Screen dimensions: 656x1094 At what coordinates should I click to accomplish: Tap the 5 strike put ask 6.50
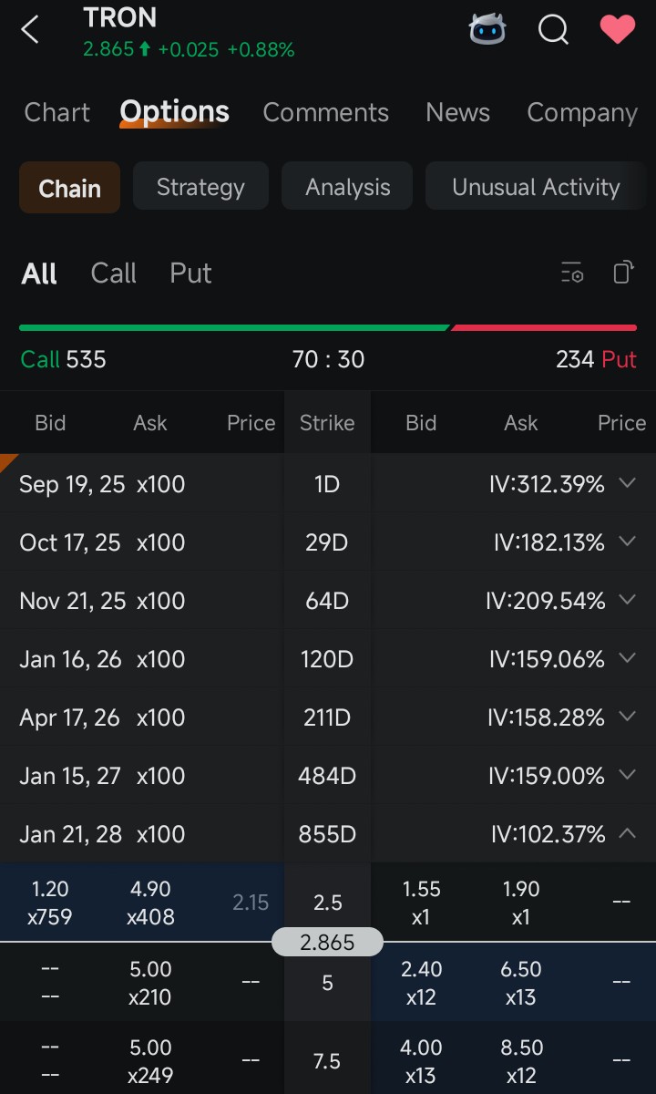[x=520, y=982]
